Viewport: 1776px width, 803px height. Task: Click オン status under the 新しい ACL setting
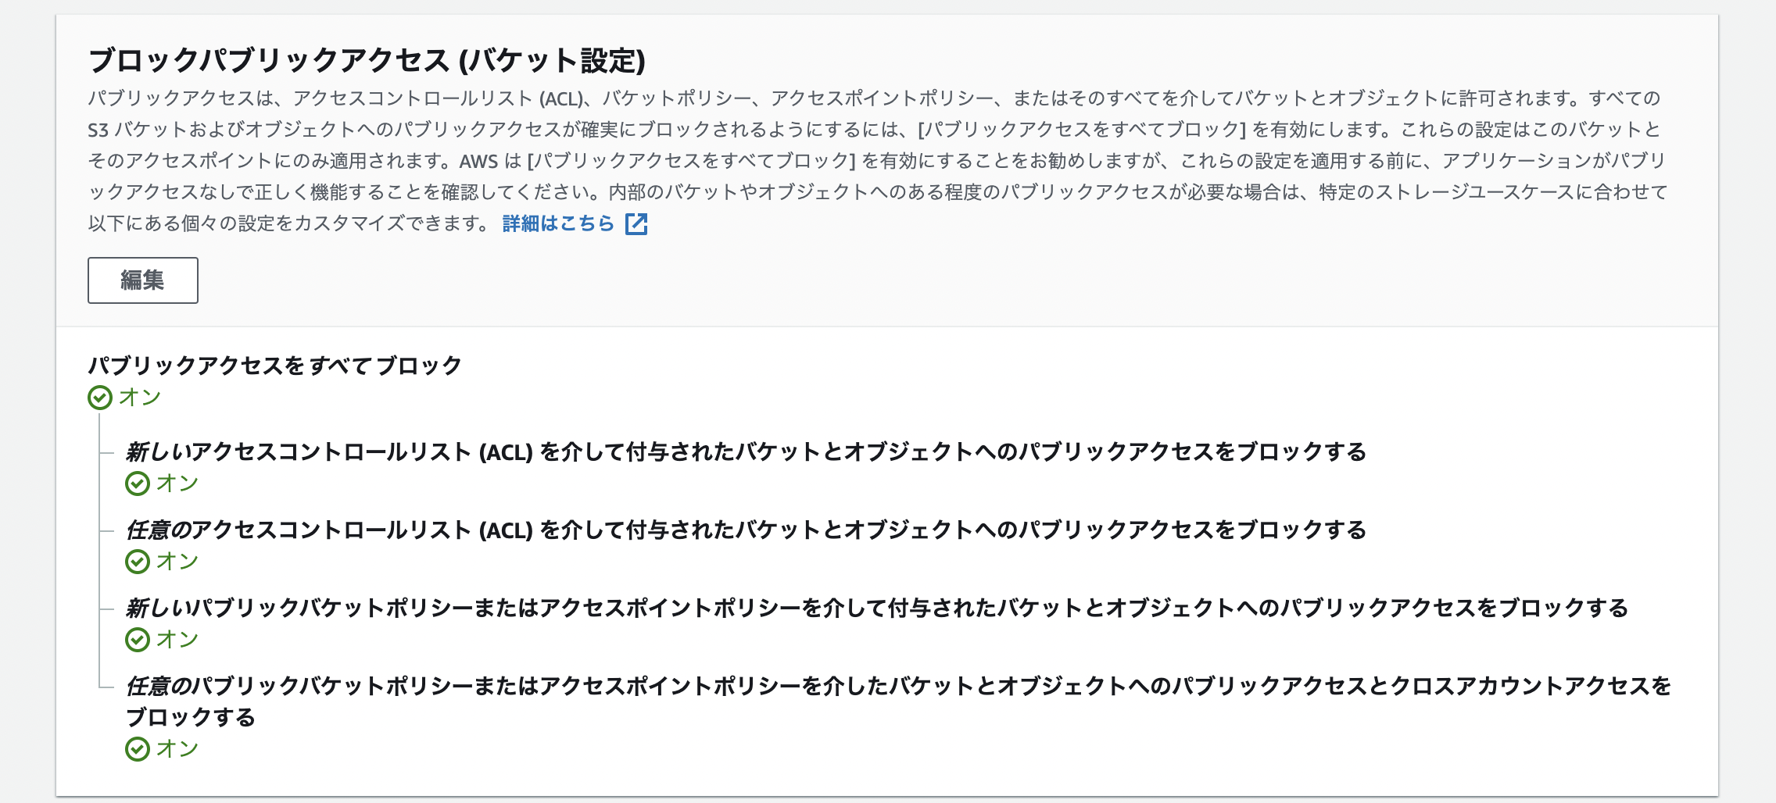point(177,484)
